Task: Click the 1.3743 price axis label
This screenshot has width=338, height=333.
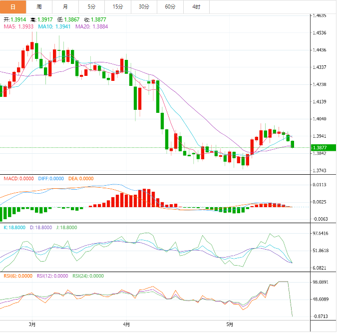Action: click(x=320, y=171)
